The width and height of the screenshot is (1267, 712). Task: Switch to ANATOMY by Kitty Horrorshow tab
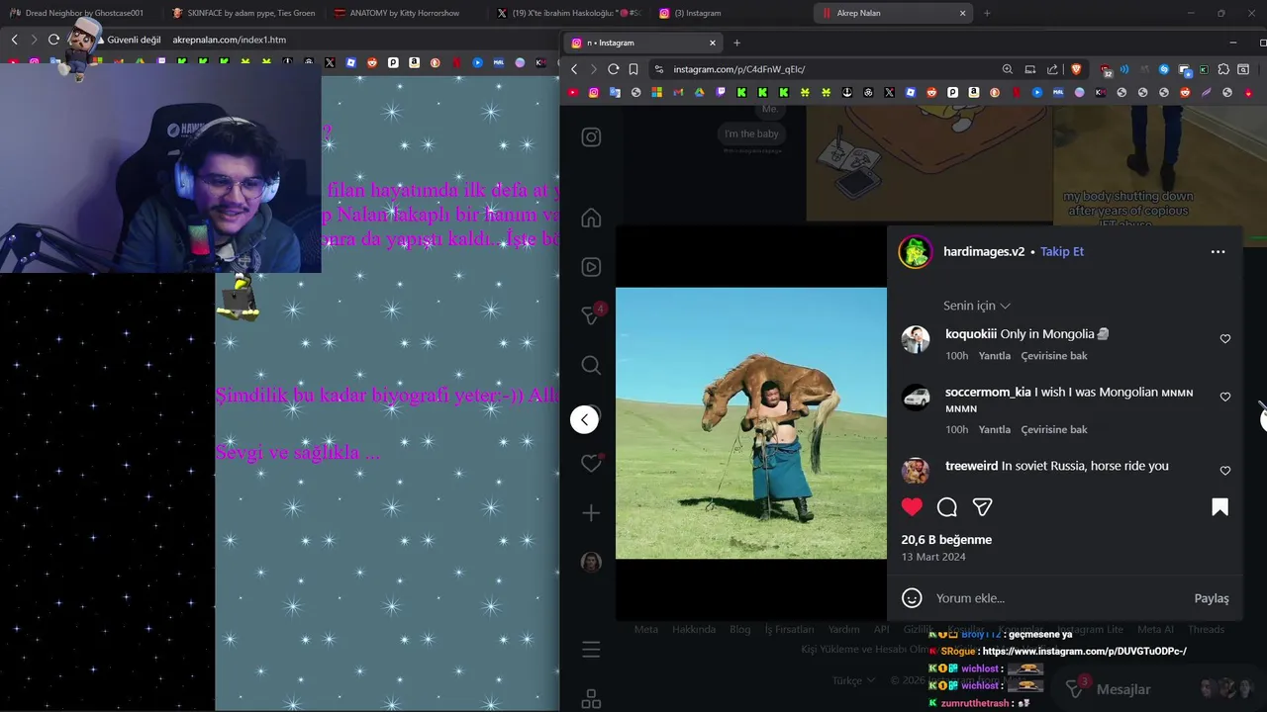[x=406, y=13]
